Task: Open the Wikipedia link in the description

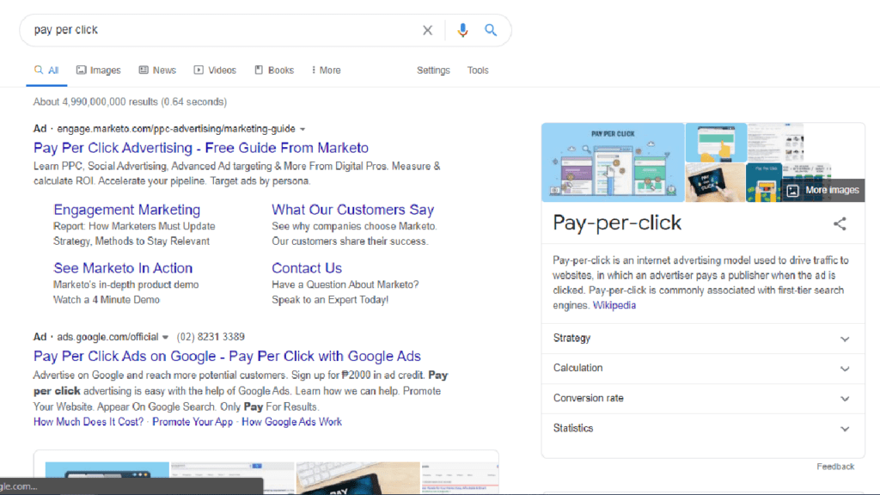Action: click(614, 305)
